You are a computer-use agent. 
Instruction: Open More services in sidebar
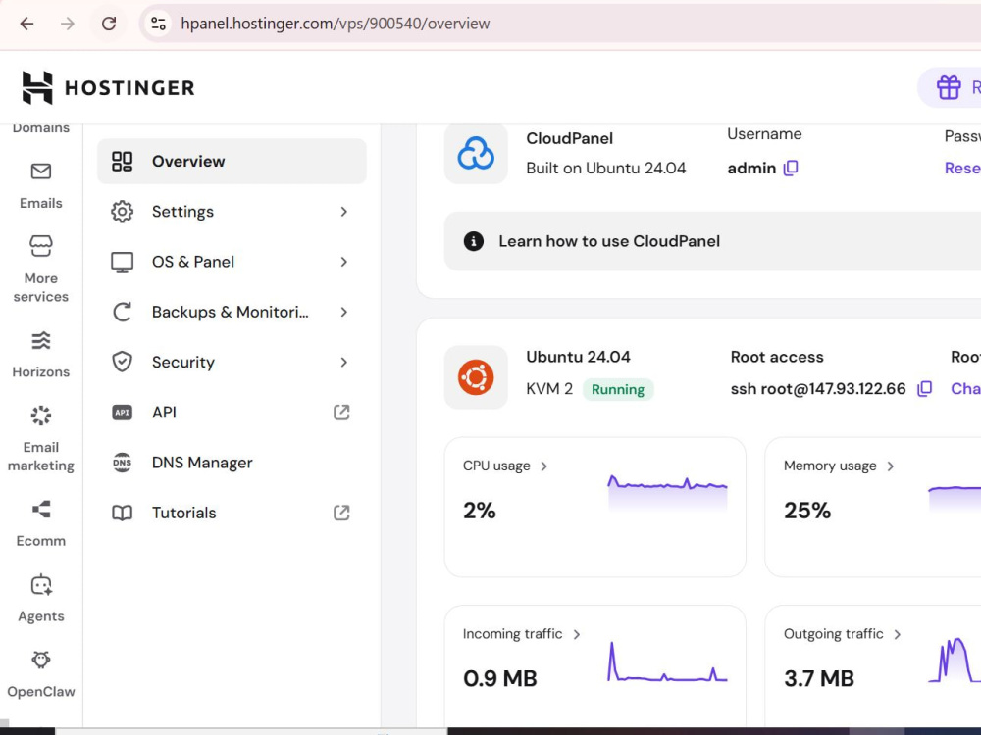click(40, 270)
